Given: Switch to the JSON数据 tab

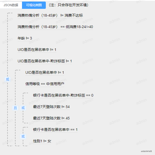Looking at the screenshot, I should pos(11,5).
